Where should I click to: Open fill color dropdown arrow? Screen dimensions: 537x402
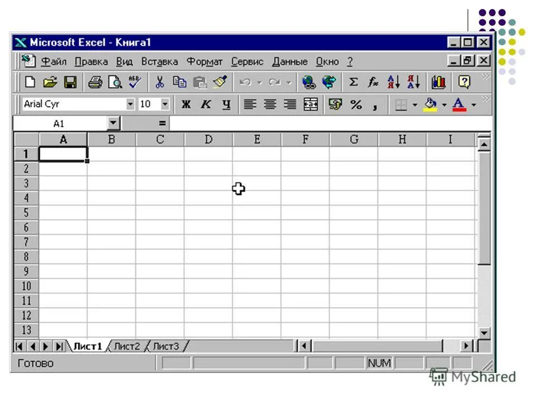tap(444, 104)
